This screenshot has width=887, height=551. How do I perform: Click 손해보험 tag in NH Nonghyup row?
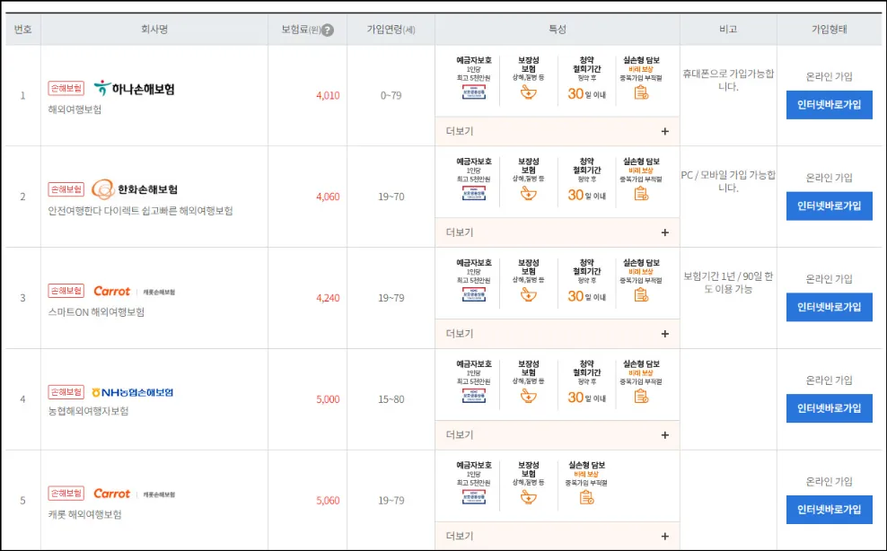pos(66,392)
